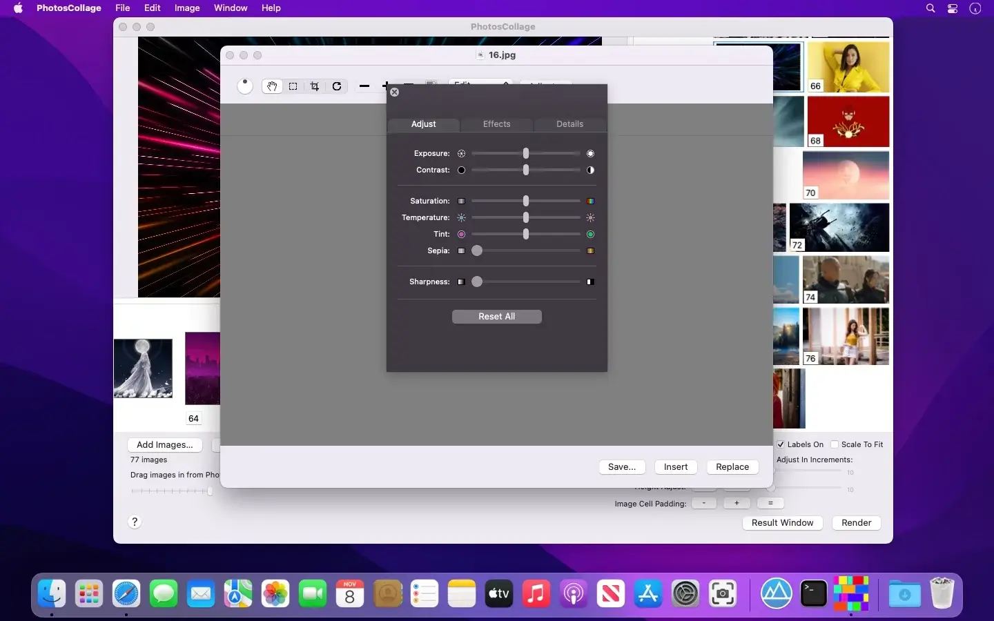This screenshot has width=994, height=621.
Task: Open the Image menu
Action: tap(187, 8)
